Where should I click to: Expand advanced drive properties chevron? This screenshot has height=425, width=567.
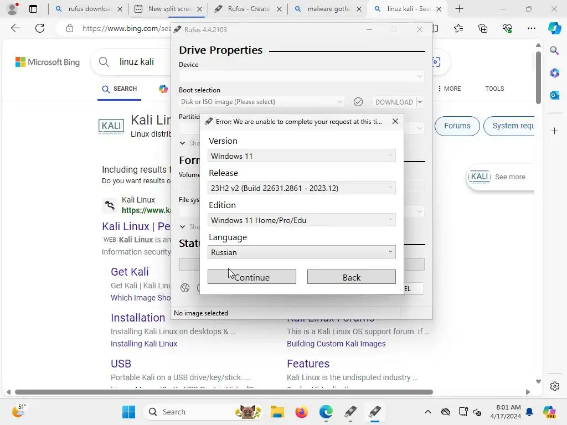point(182,143)
